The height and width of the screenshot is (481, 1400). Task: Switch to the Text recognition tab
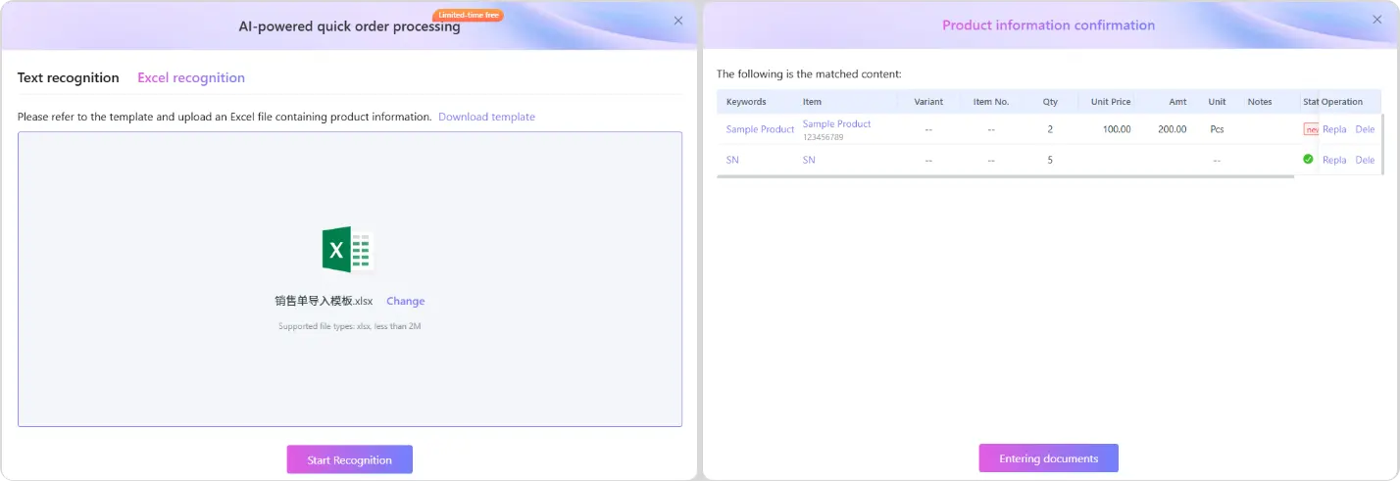point(69,77)
